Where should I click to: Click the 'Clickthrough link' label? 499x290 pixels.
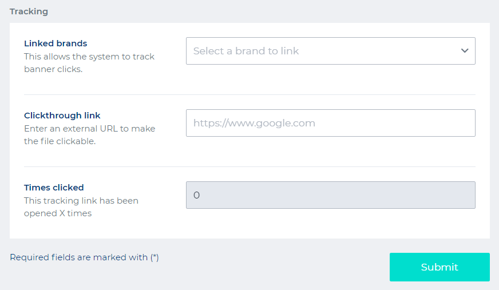tap(62, 116)
